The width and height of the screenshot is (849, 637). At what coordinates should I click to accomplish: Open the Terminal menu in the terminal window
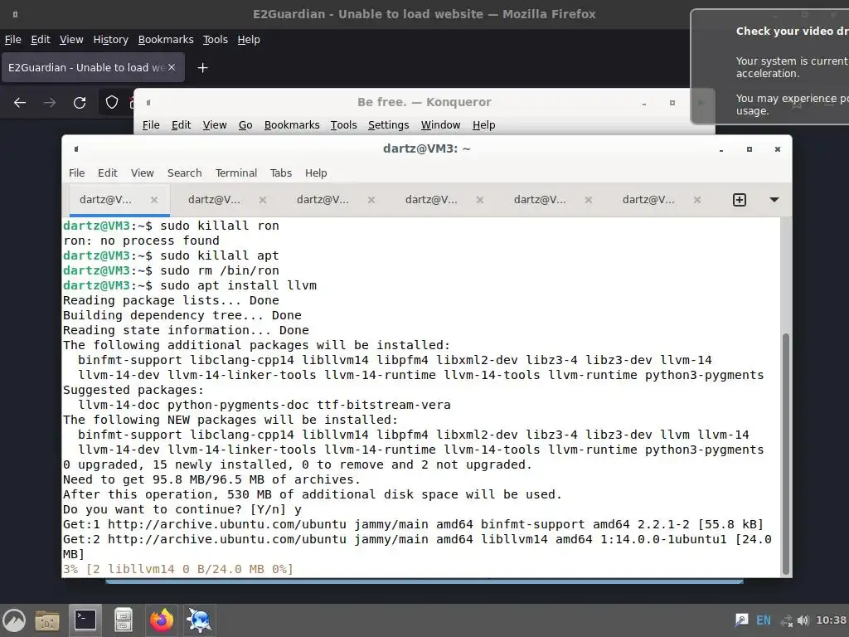[x=236, y=173]
